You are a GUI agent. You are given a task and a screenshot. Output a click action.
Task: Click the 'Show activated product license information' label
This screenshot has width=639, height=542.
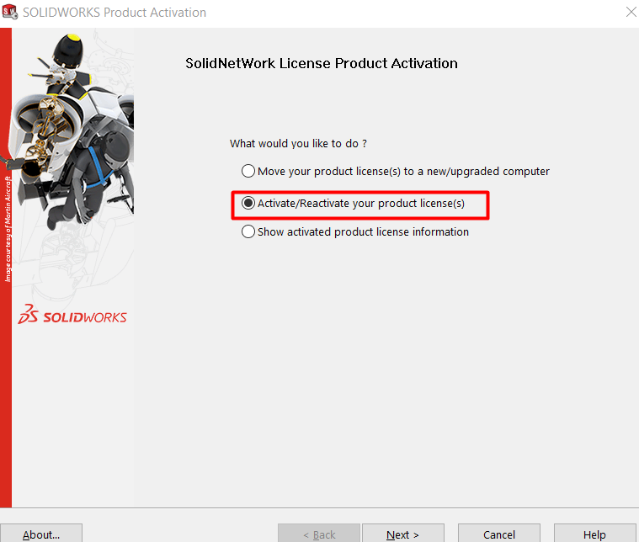point(363,232)
